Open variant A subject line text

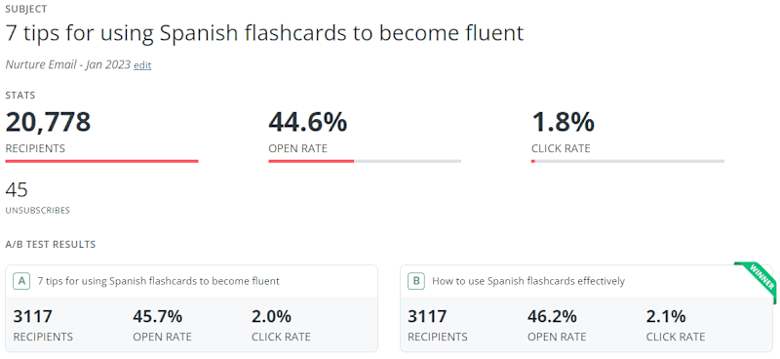click(159, 281)
